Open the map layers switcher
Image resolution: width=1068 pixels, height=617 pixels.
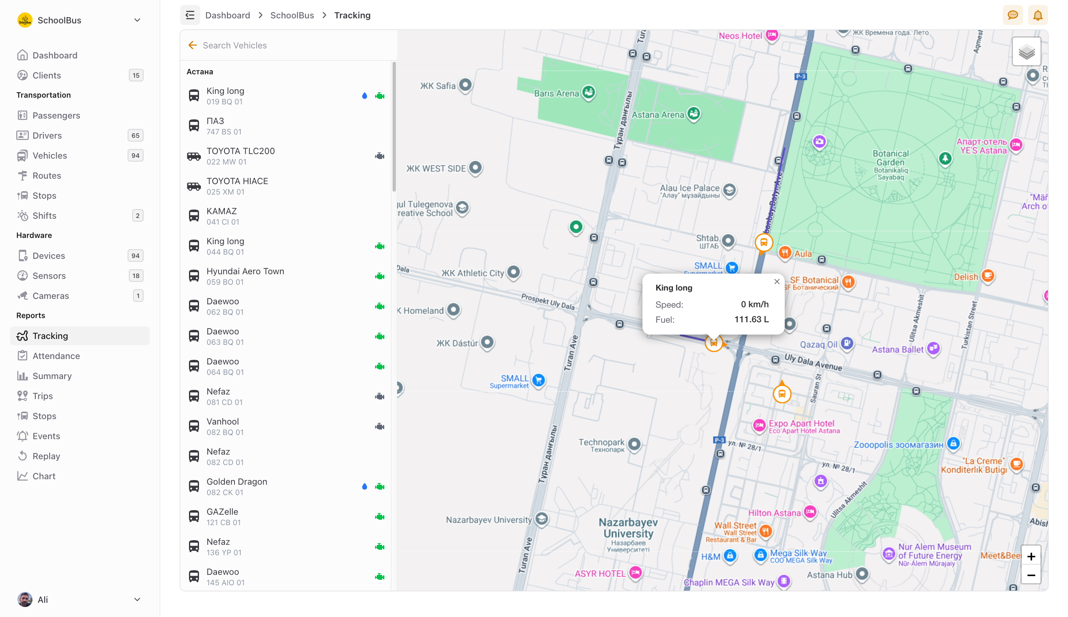point(1026,51)
